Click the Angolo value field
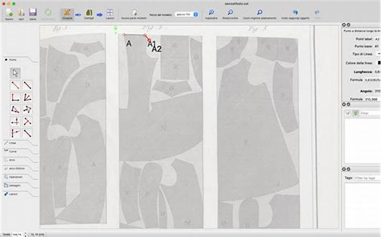Image resolution: width=381 pixels, height=237 pixels. (x=378, y=91)
